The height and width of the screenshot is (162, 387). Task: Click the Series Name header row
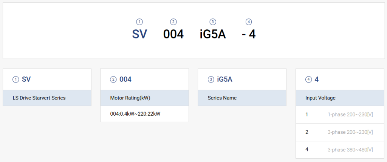pyautogui.click(x=242, y=98)
